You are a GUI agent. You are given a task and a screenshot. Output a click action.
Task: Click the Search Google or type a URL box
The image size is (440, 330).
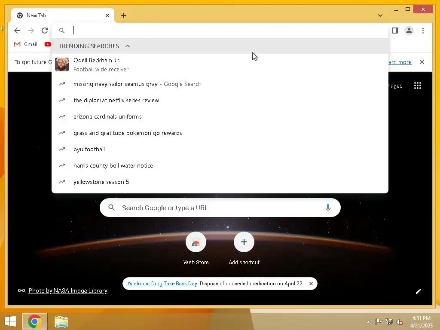click(220, 208)
